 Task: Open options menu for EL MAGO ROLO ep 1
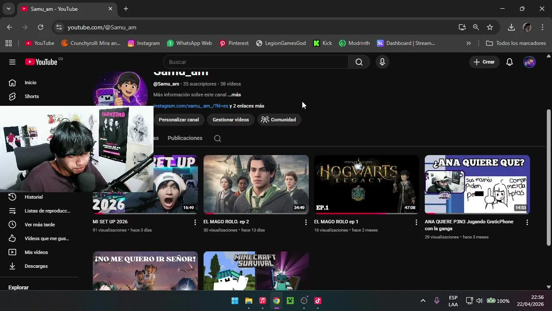(416, 222)
